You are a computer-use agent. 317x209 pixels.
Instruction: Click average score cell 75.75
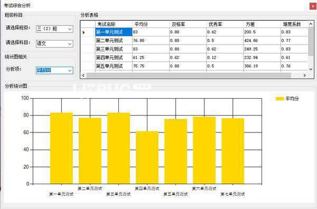coord(151,66)
